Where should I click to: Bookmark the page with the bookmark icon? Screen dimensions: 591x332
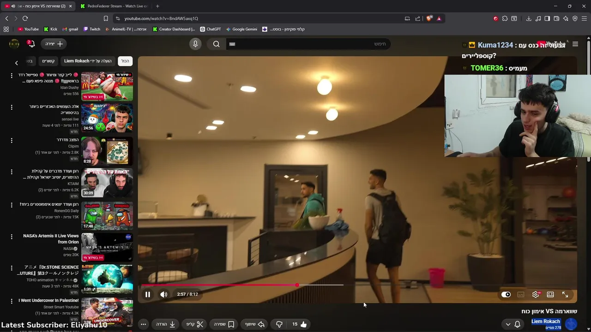point(106,18)
